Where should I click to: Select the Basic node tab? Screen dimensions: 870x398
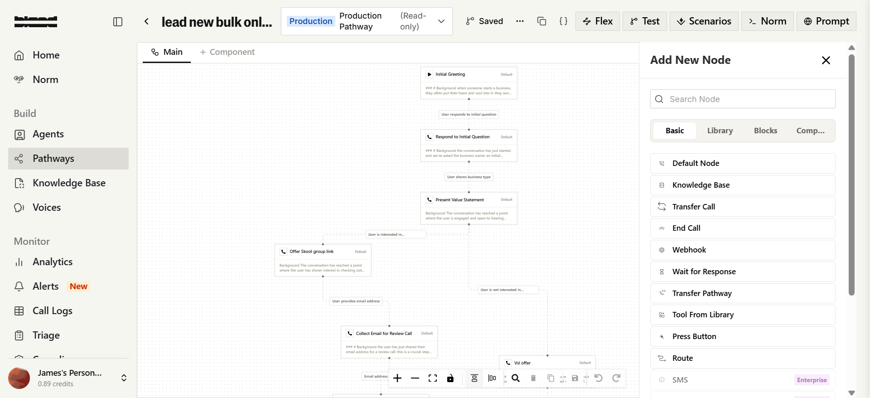pyautogui.click(x=675, y=131)
